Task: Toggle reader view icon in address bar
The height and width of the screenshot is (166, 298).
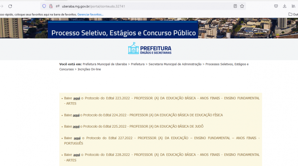Action: [x=235, y=6]
